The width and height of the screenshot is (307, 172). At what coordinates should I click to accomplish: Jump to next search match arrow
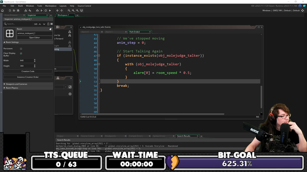click(x=44, y=24)
